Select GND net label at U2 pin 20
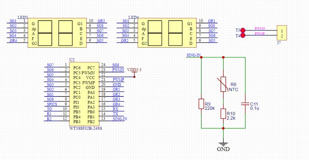The height and width of the screenshot is (160, 309). tap(117, 85)
